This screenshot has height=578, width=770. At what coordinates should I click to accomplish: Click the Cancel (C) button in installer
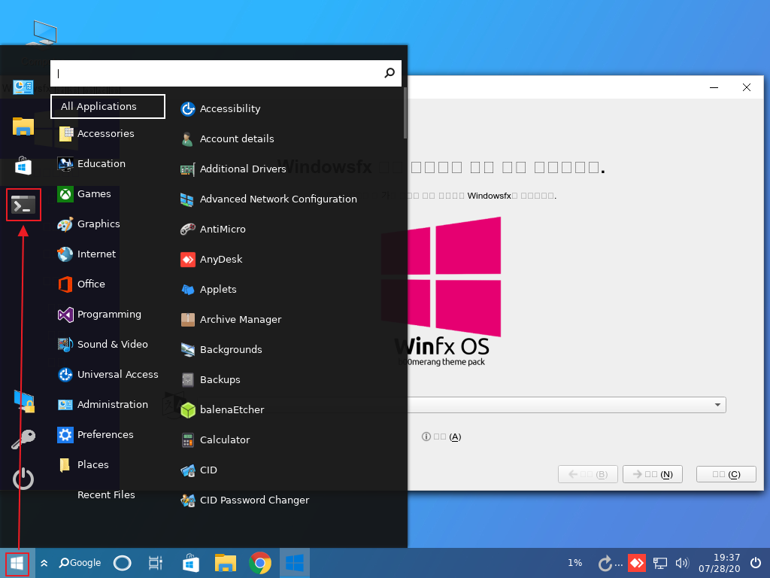coord(726,474)
